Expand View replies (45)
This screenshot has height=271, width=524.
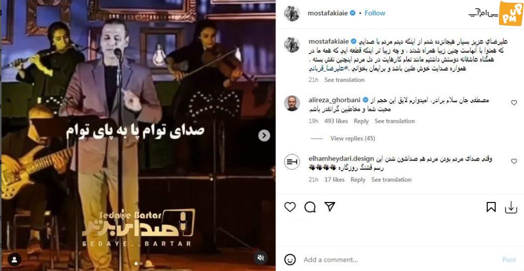coord(353,138)
